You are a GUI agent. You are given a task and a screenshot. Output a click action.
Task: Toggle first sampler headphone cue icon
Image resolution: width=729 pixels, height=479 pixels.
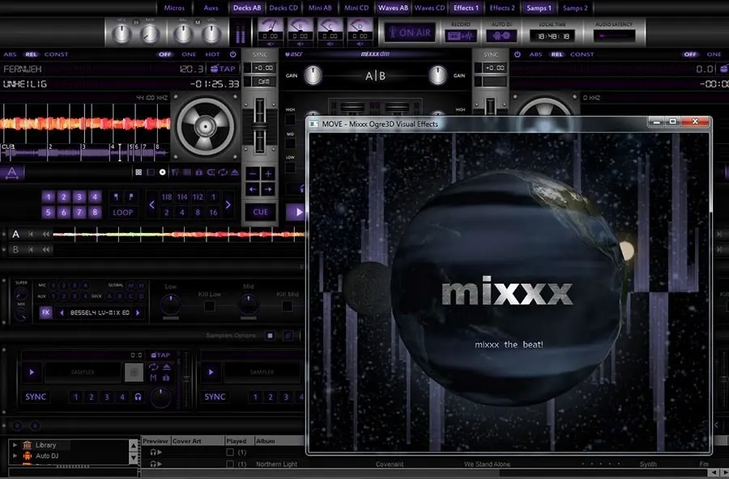pyautogui.click(x=138, y=396)
